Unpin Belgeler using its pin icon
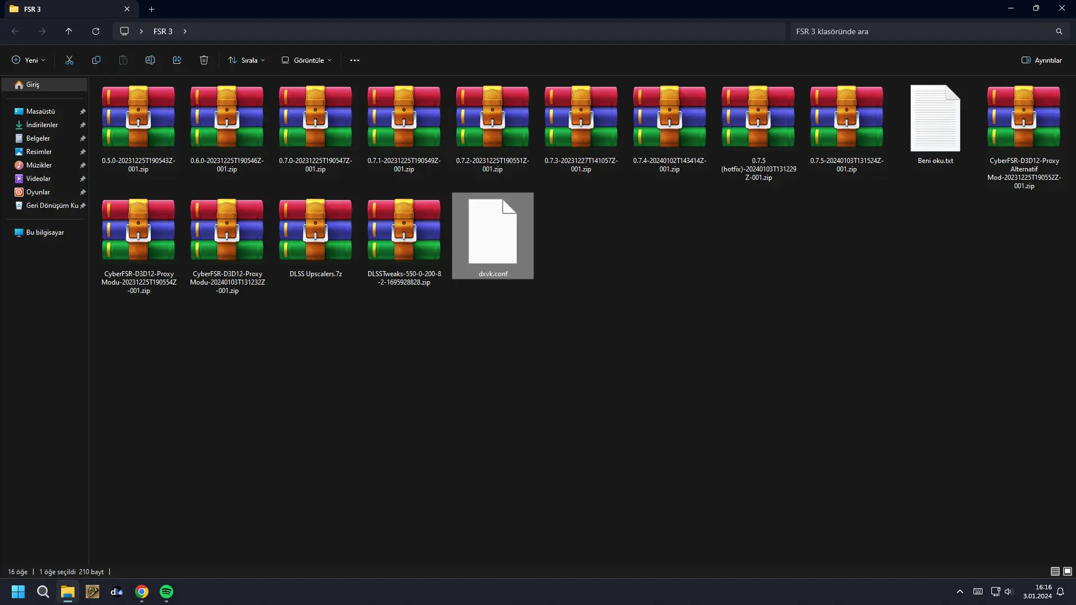Screen dimensions: 1076x605 tap(83, 138)
